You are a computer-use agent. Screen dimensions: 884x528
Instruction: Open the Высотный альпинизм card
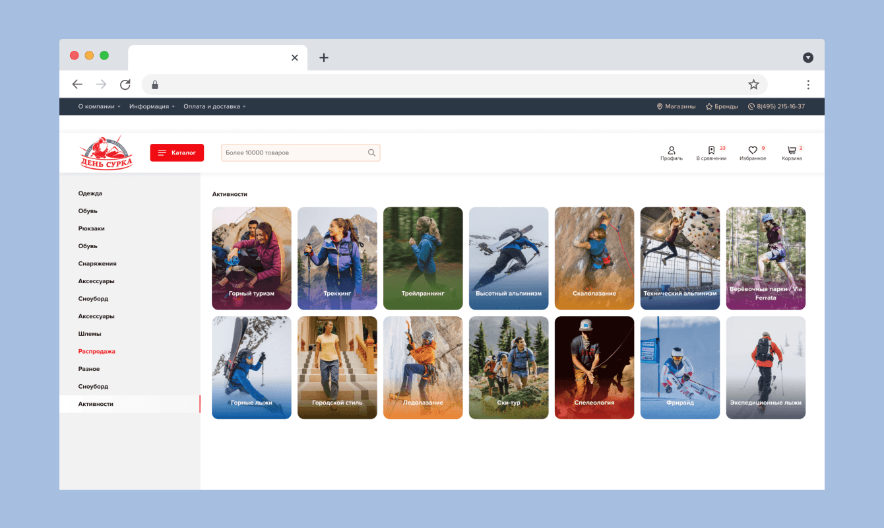[509, 258]
